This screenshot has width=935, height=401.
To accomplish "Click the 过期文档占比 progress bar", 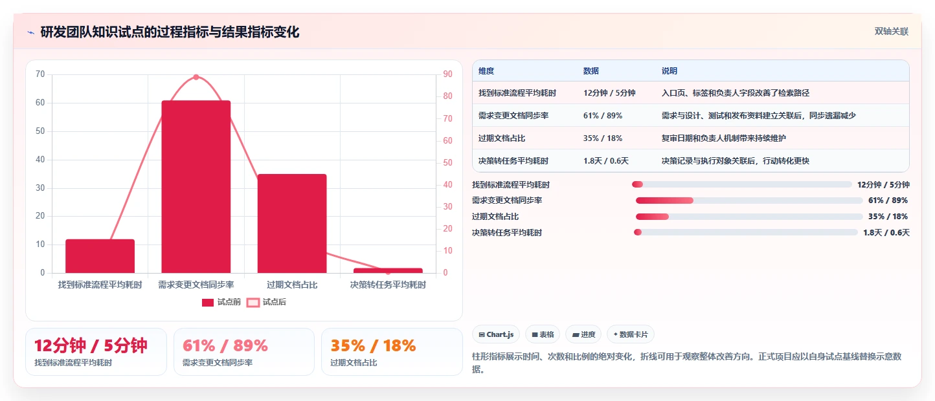I will [749, 217].
